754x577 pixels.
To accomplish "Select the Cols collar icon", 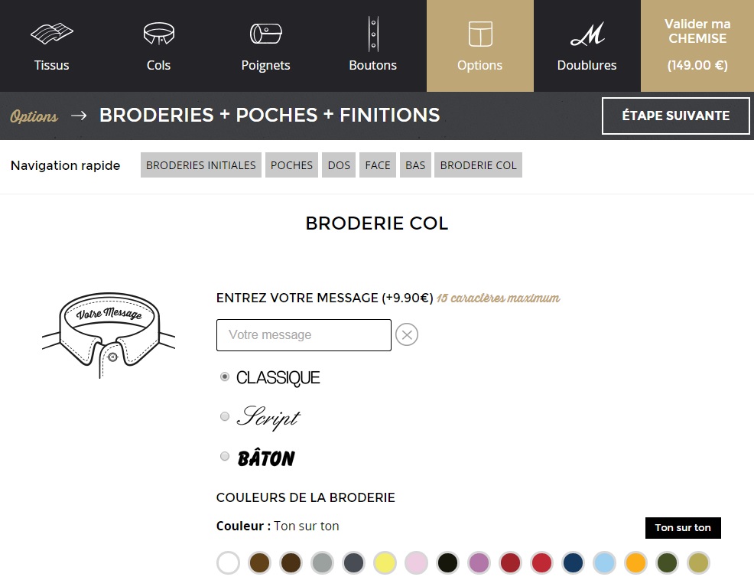I will (159, 34).
